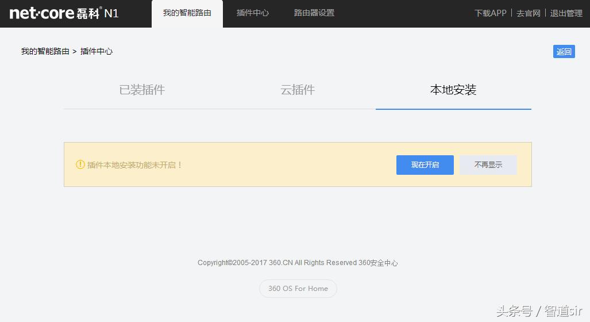Click the Copyright 360.CN footer text

point(298,263)
